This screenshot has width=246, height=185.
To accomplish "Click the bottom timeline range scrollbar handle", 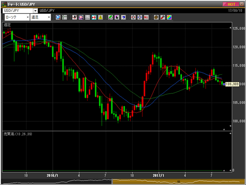I will (x=178, y=181).
